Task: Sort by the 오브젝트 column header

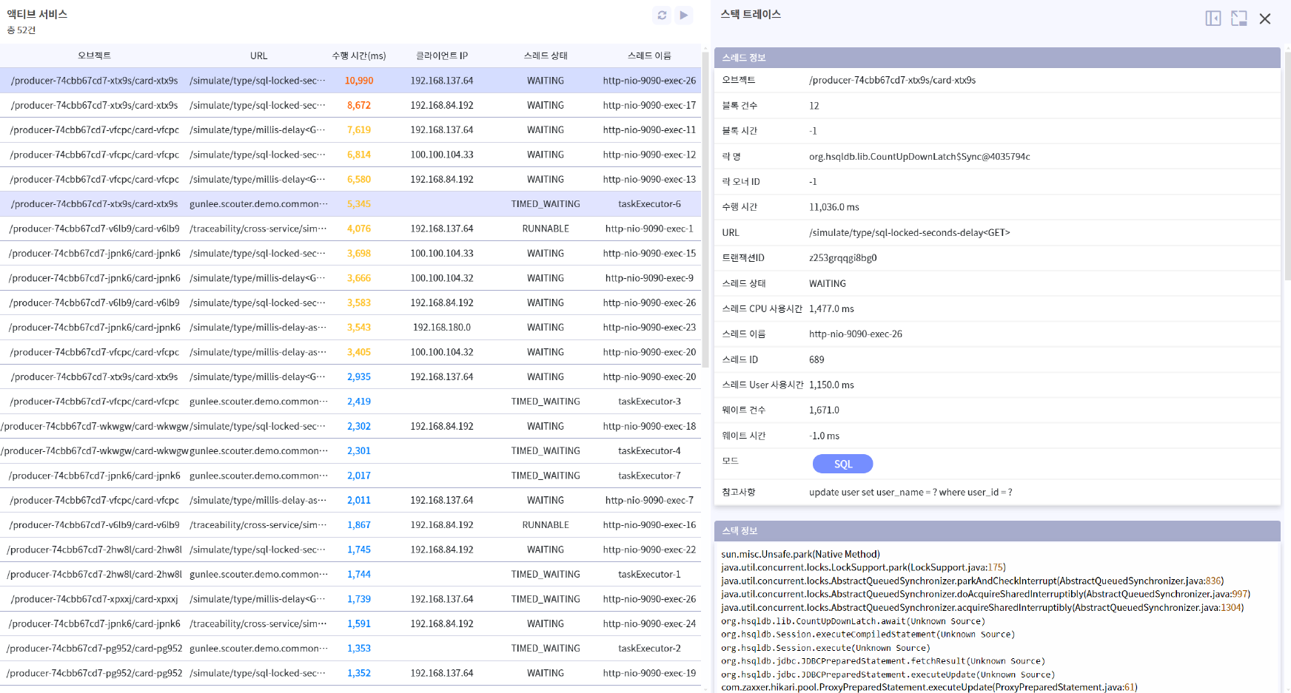Action: (x=94, y=55)
